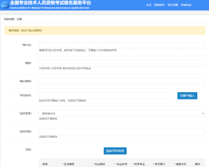Expand the 证件类型 dropdown
209x167 pixels.
122,114
